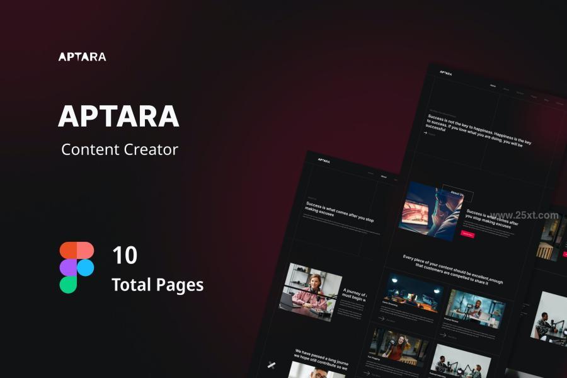Click the outlined 'About Us' box
Image resolution: width=567 pixels, height=378 pixels.
pos(457,193)
